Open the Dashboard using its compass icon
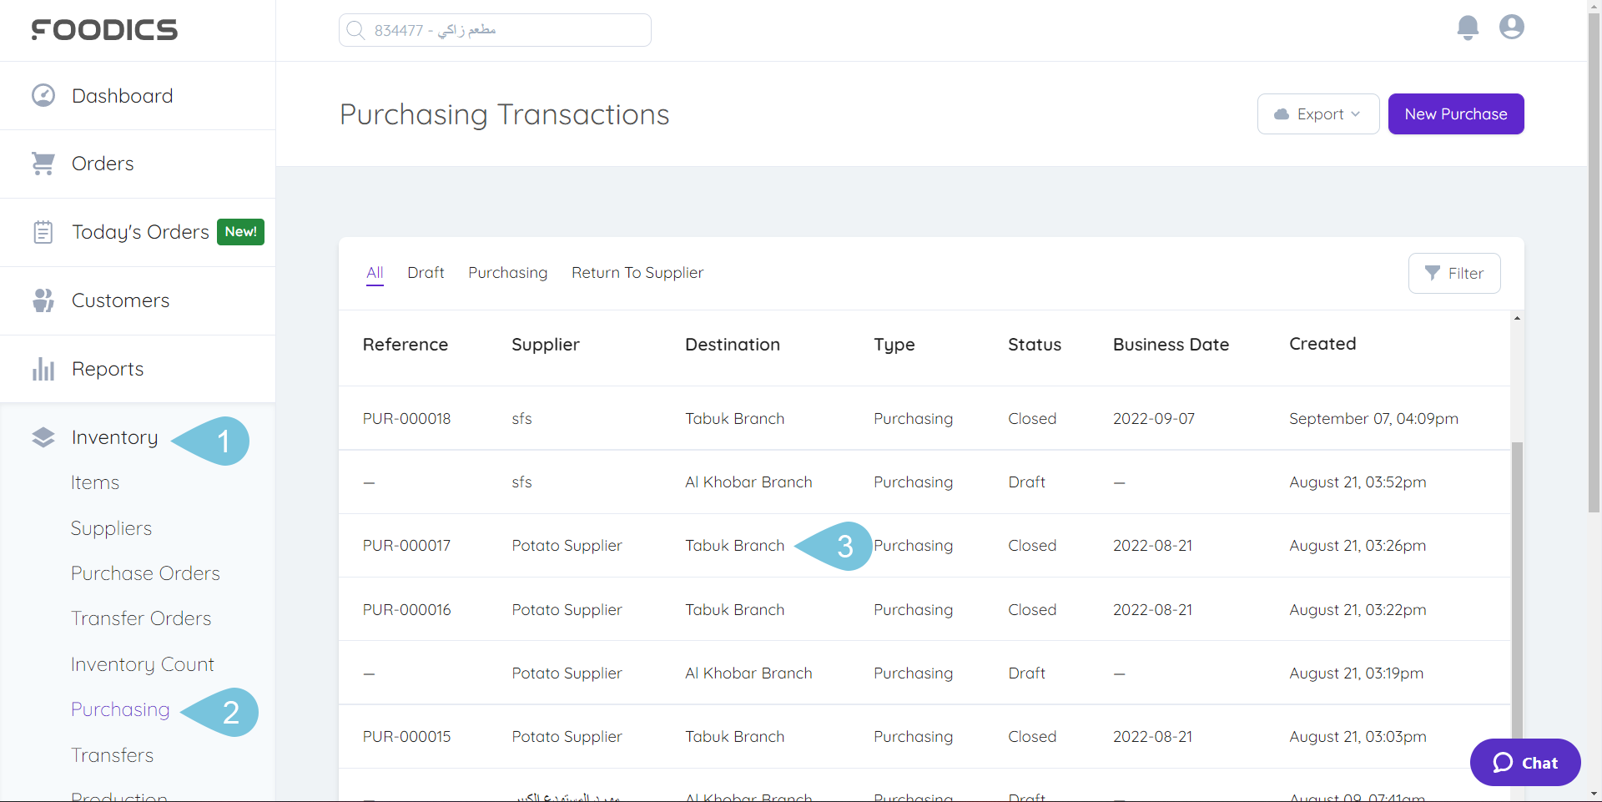Screen dimensions: 1602x802 pos(43,94)
